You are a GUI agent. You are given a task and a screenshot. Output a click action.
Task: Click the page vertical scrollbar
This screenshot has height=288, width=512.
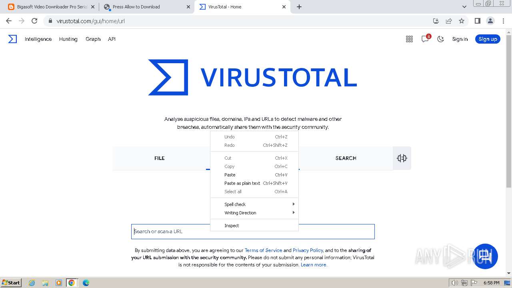508,112
